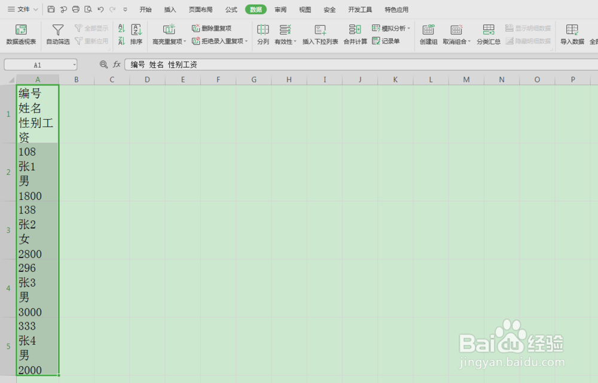Click the save icon in quick access toolbar
This screenshot has width=598, height=383.
[x=51, y=9]
